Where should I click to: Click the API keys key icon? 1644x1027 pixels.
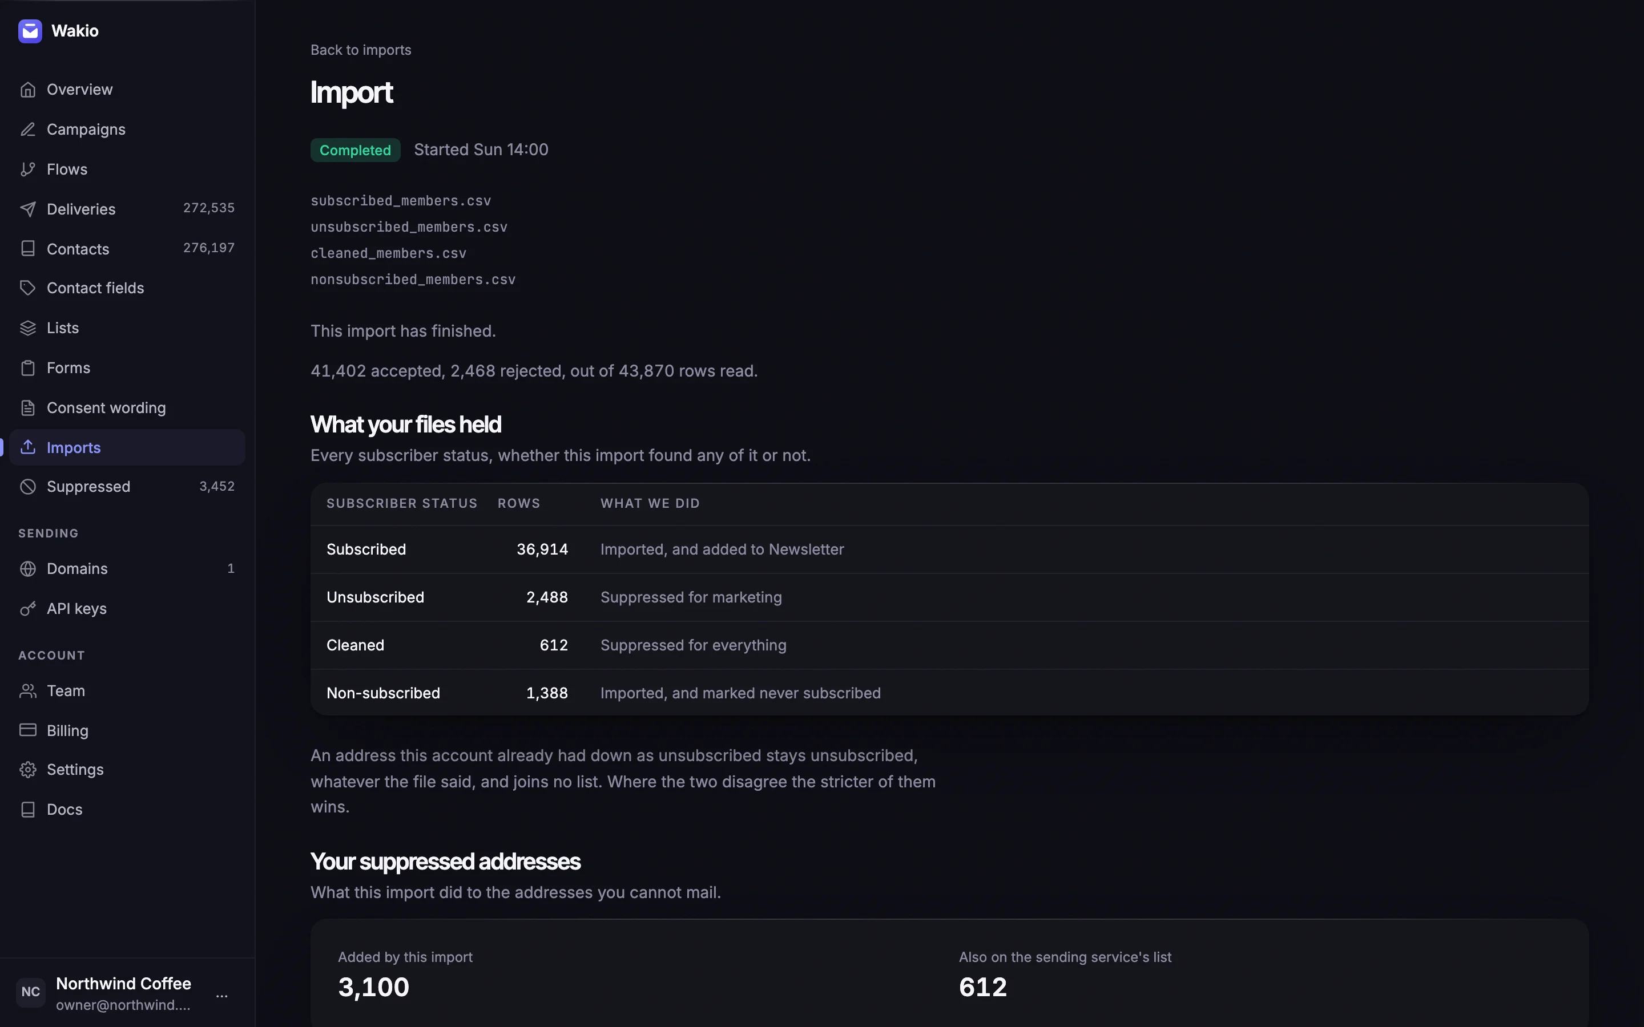click(x=28, y=609)
